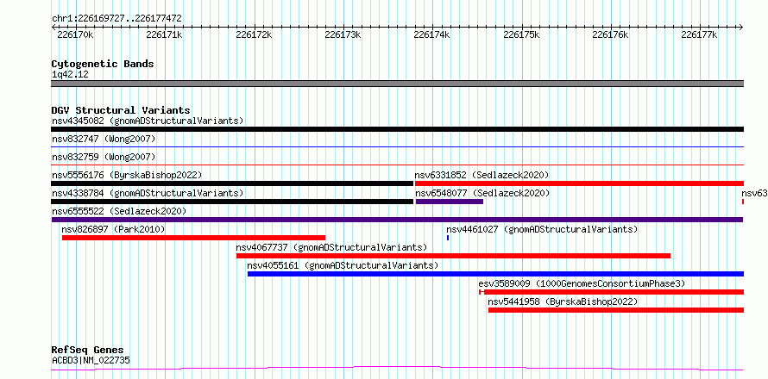Select the red nsv6331852 variant bar
The width and height of the screenshot is (768, 379).
579,183
